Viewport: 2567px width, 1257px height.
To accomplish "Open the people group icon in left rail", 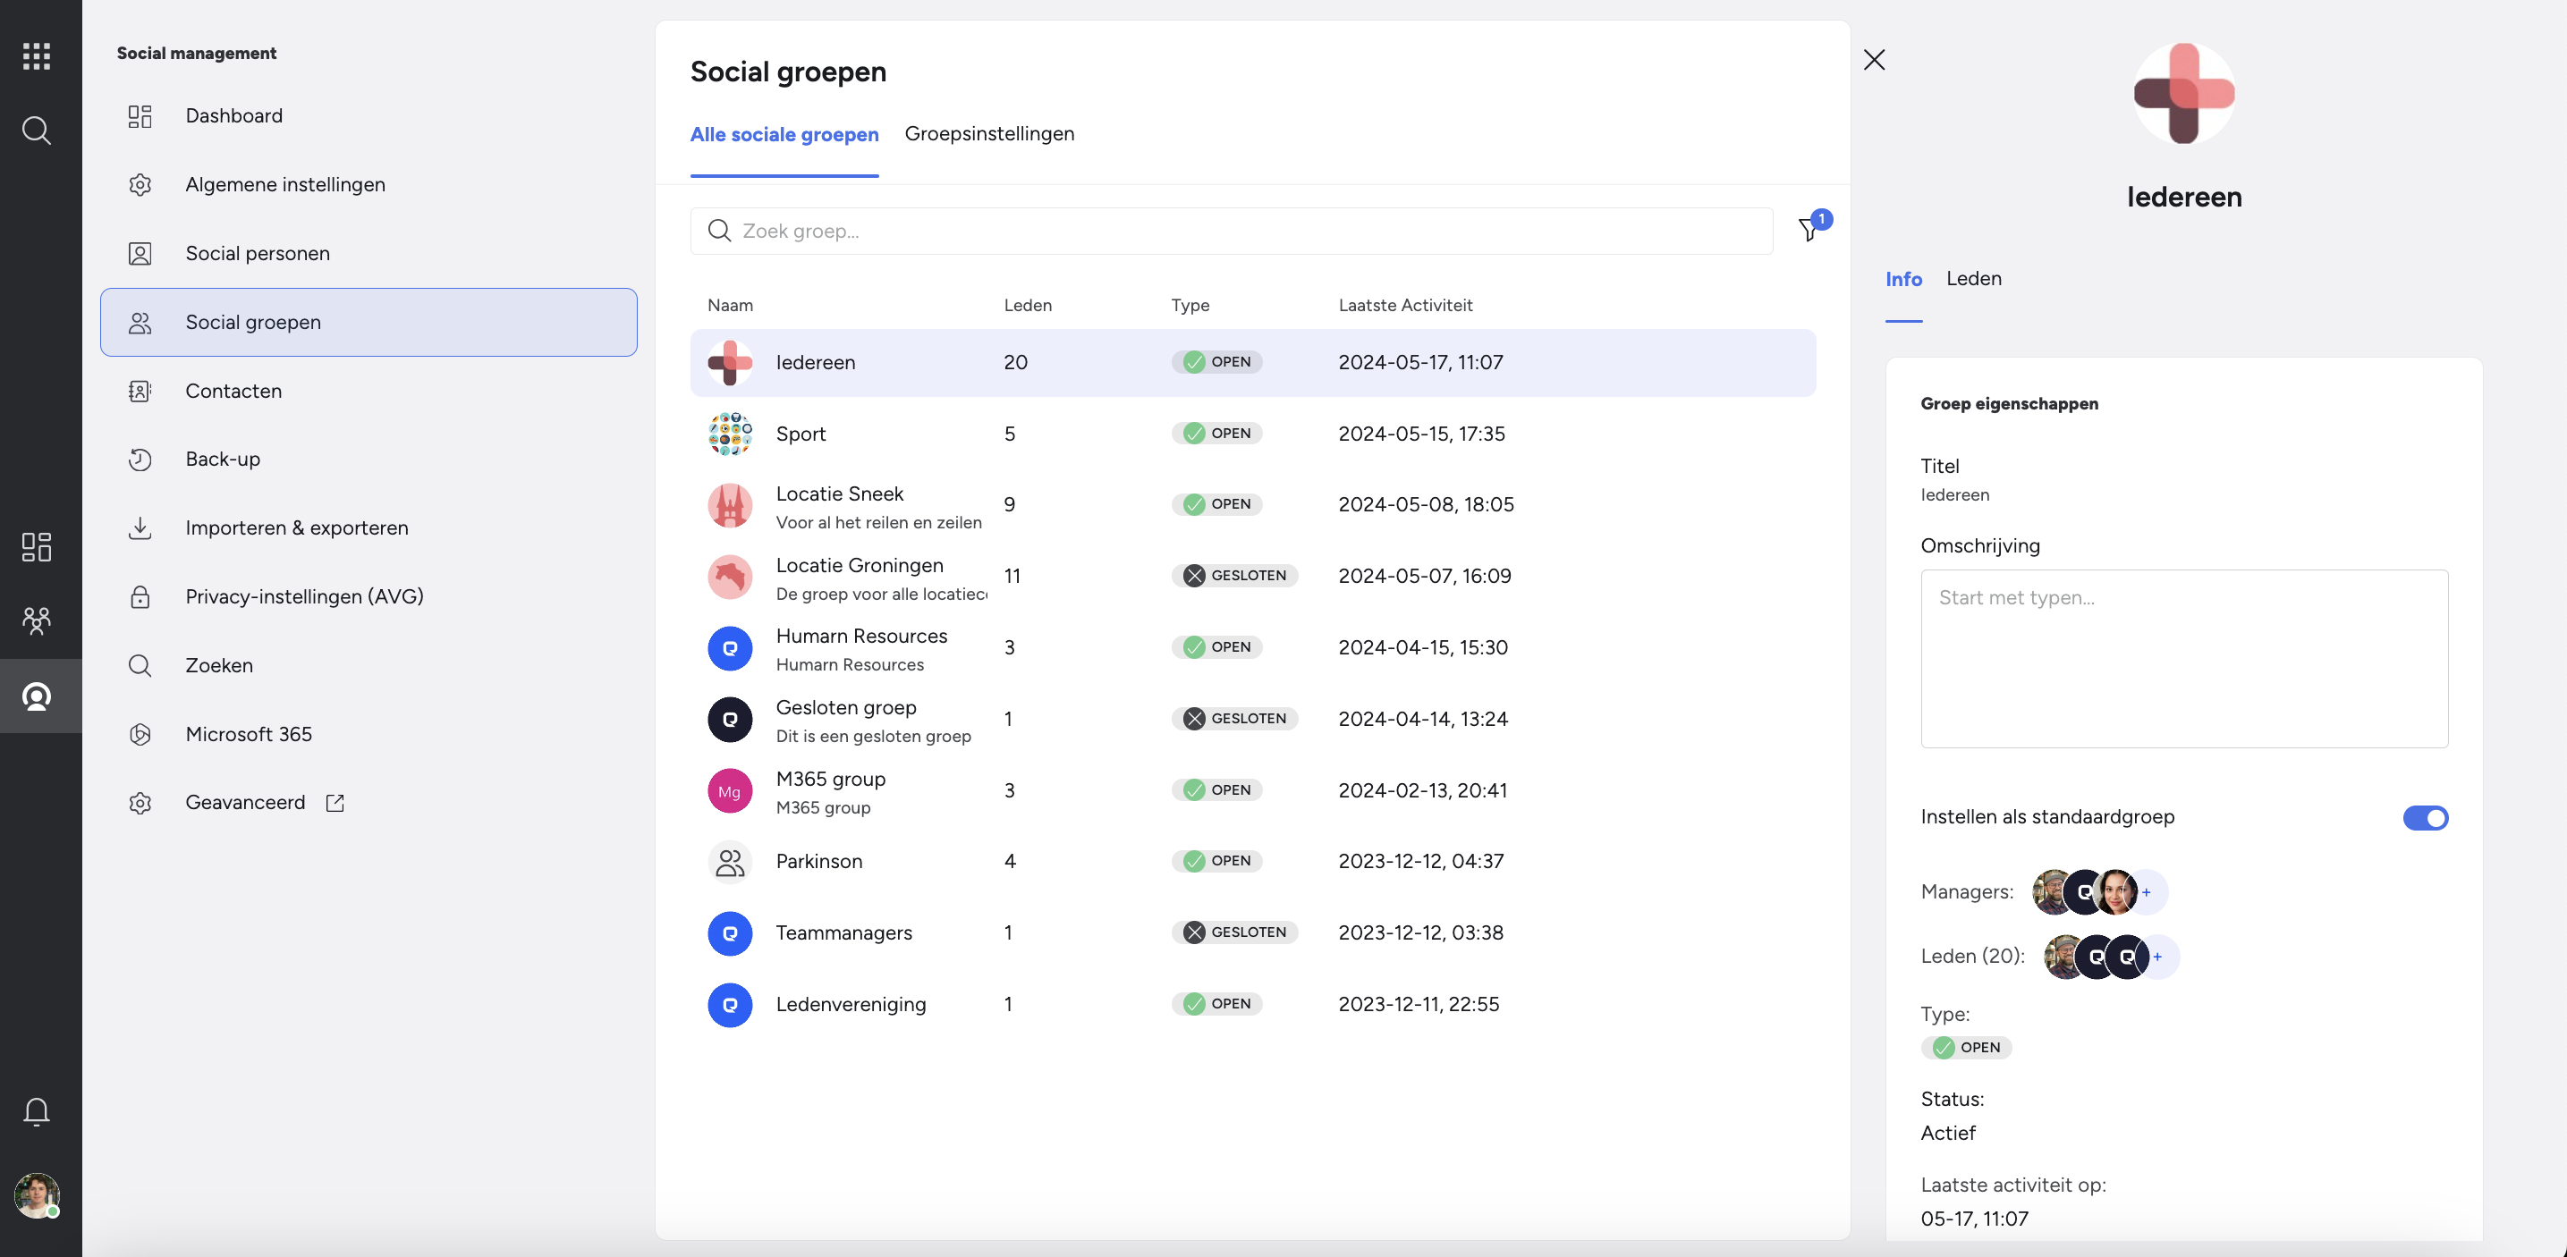I will click(37, 620).
